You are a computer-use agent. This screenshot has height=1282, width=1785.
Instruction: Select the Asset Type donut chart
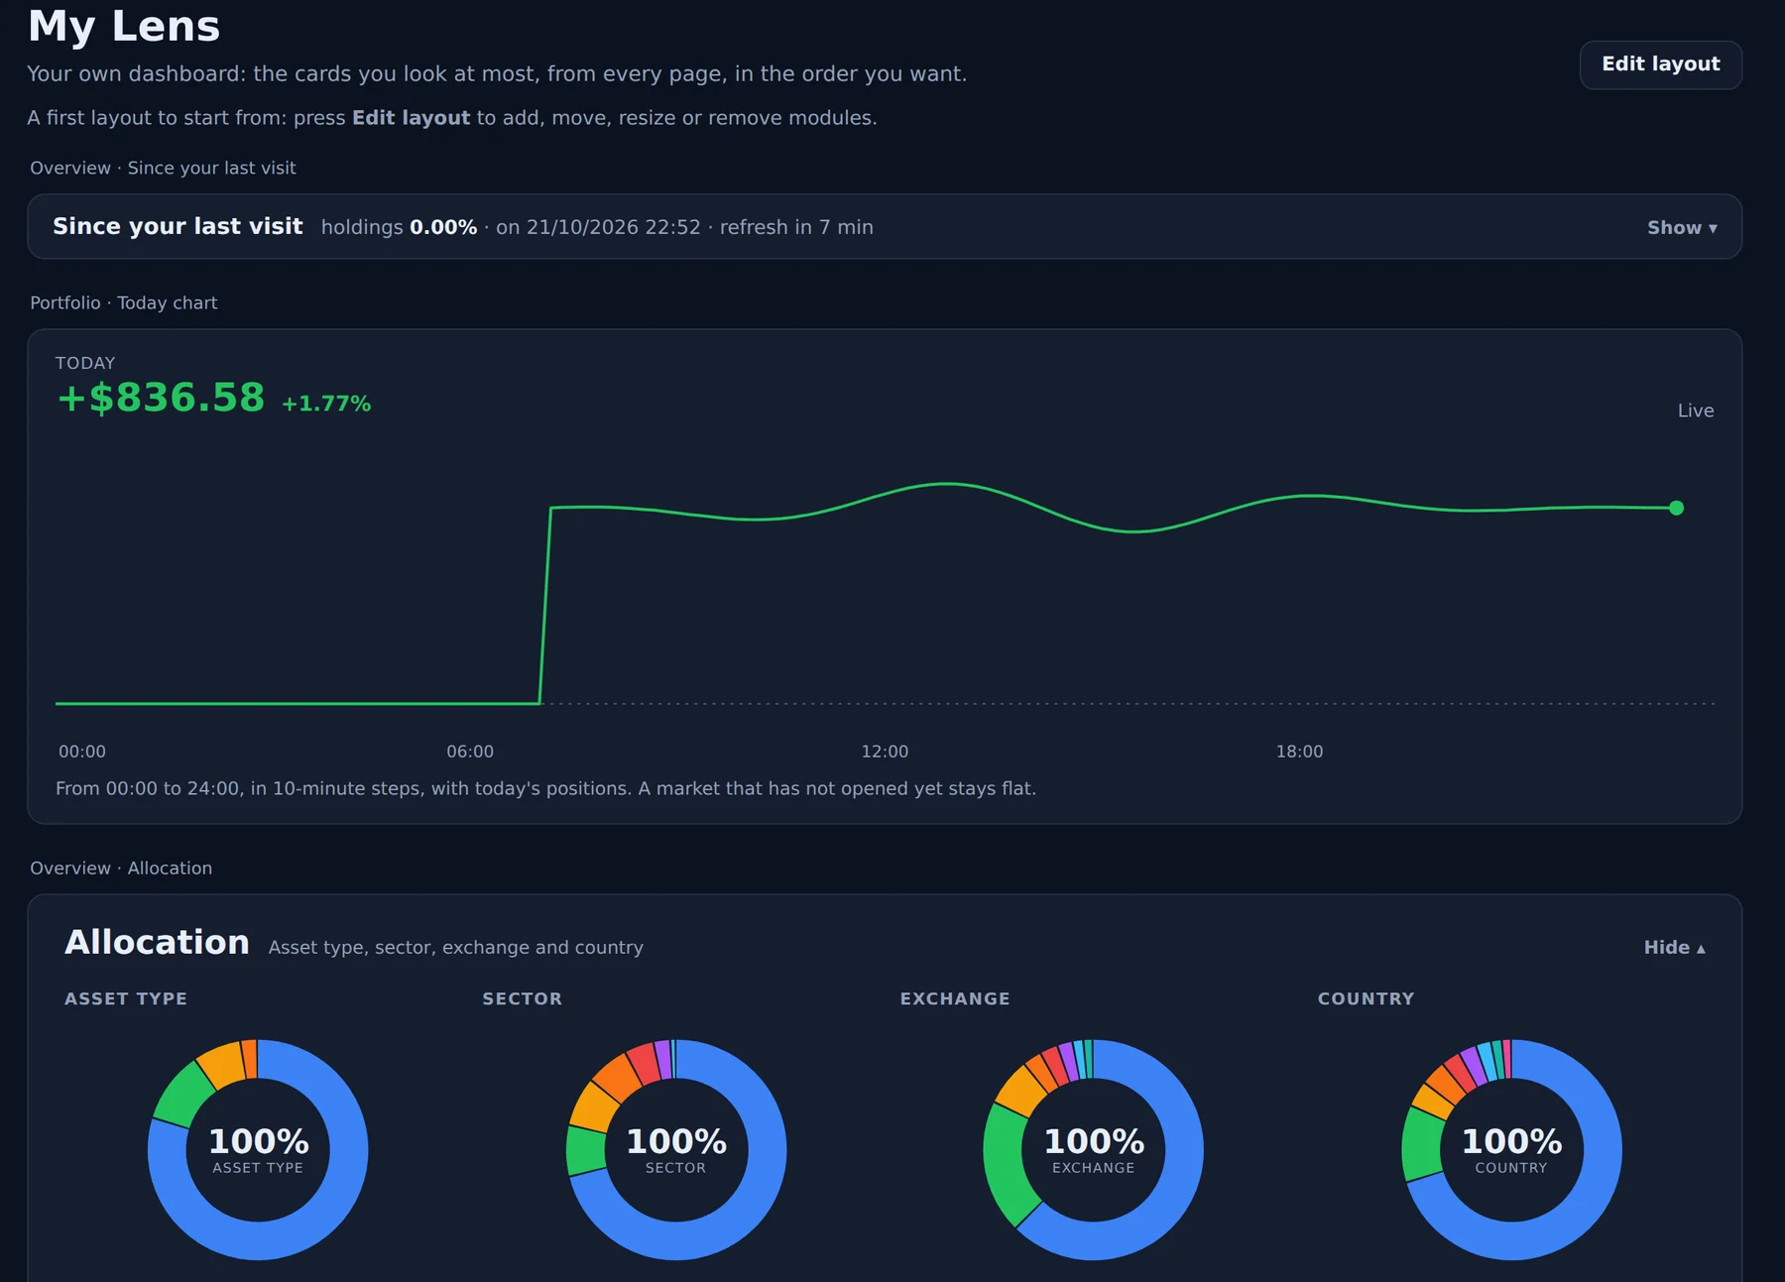[x=258, y=1150]
